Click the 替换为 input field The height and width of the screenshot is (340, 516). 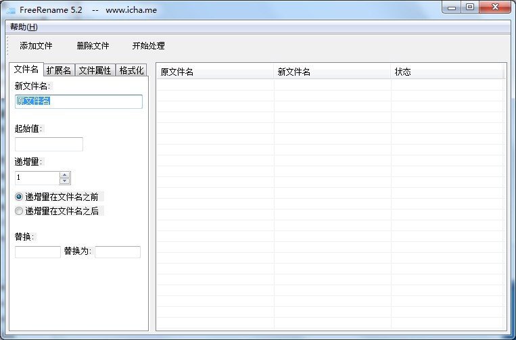118,252
